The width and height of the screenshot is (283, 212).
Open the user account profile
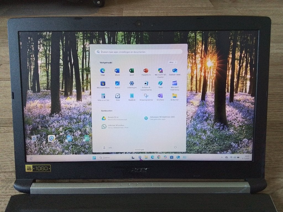108,148
